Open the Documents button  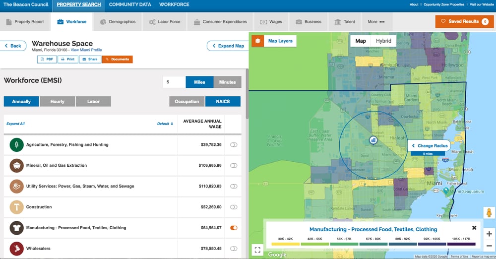(118, 59)
